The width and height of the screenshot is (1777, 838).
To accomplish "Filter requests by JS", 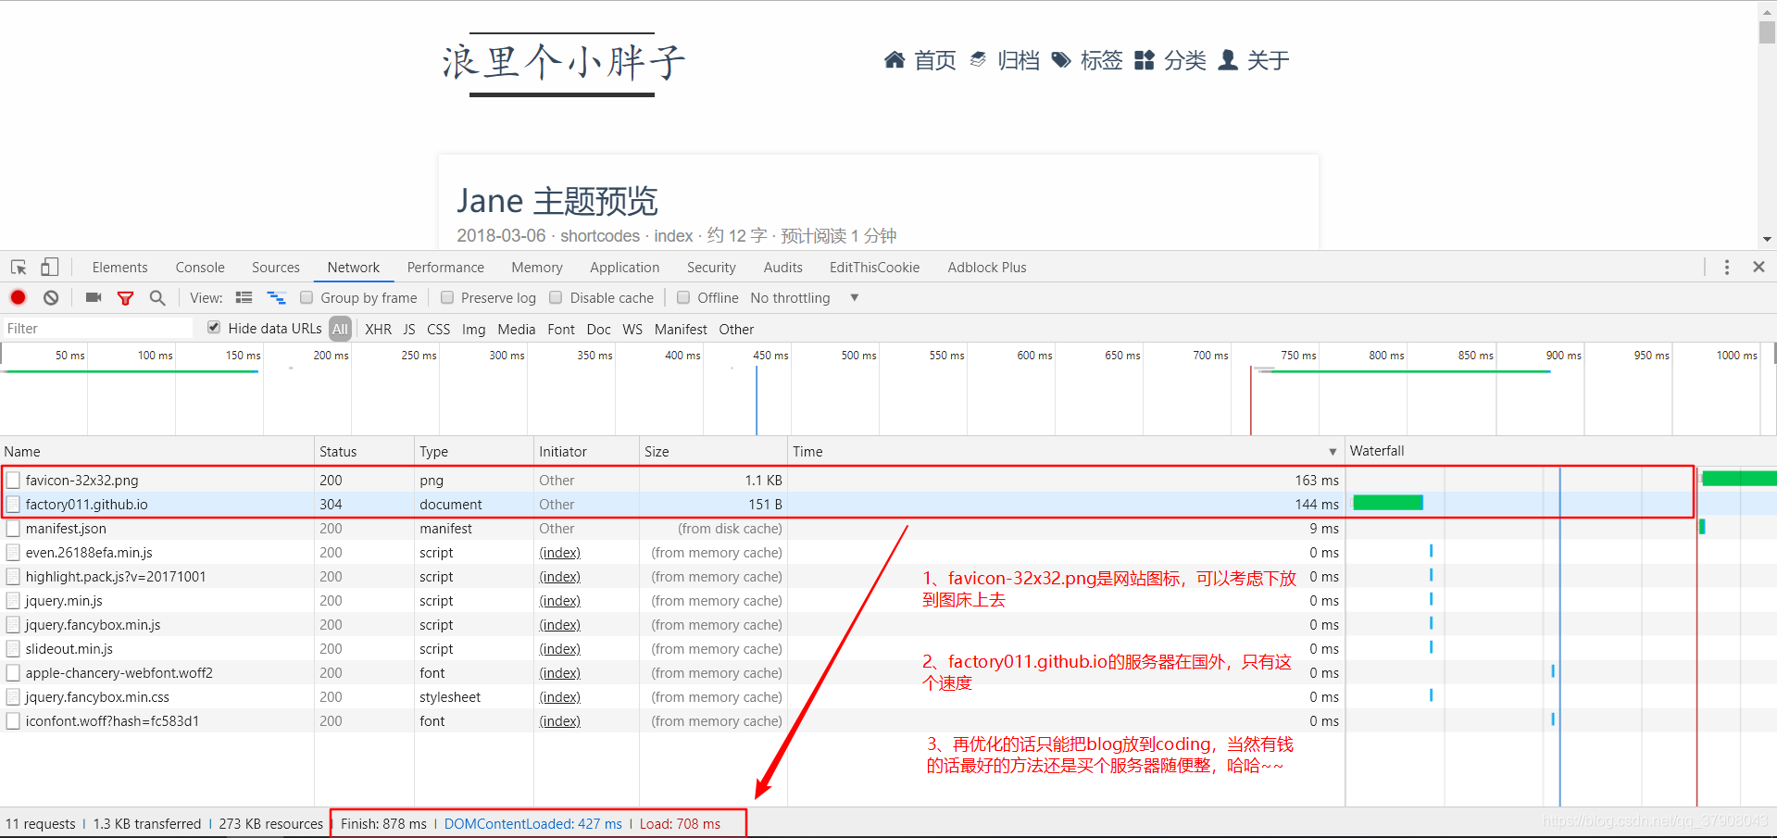I will tap(409, 330).
